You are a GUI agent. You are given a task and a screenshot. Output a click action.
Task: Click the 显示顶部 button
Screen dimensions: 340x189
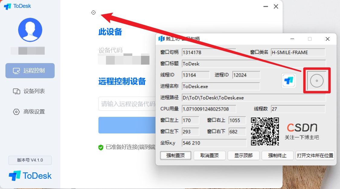243,155
